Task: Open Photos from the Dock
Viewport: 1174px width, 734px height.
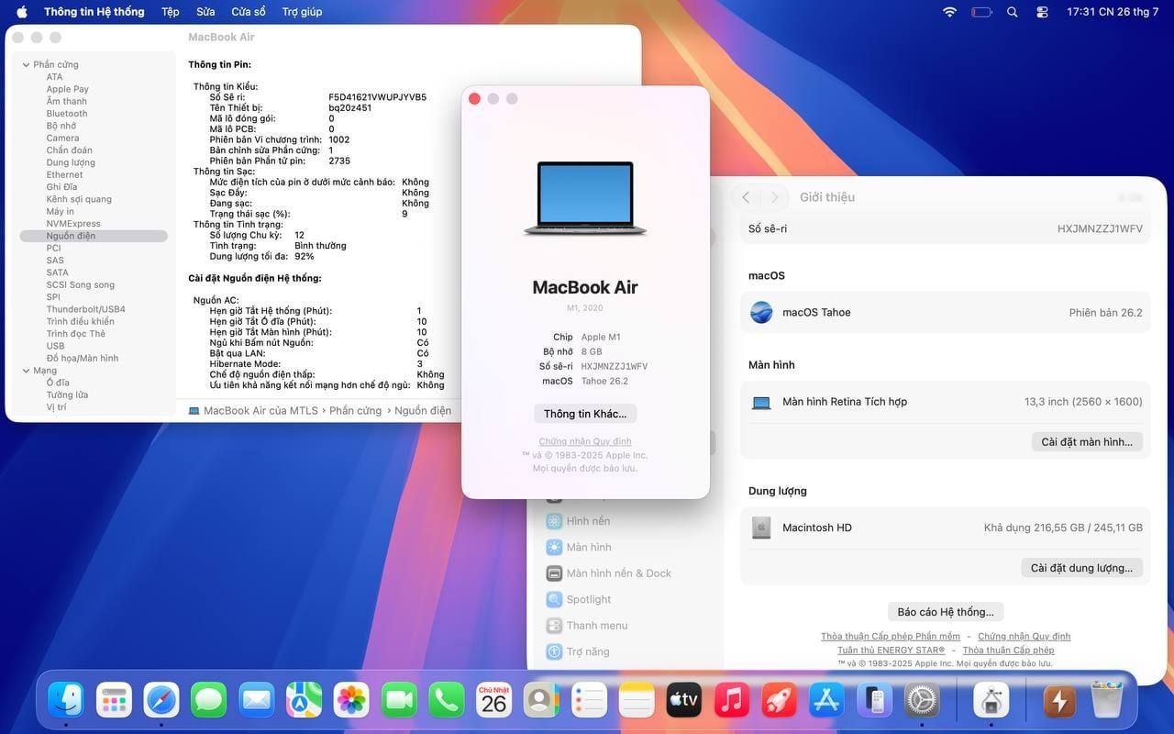Action: [351, 701]
